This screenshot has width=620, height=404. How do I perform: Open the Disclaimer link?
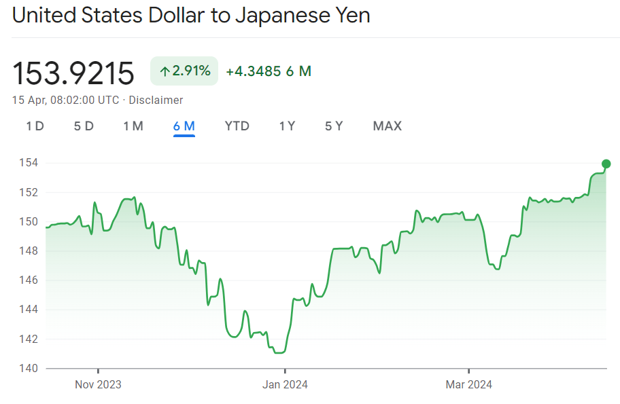(156, 100)
